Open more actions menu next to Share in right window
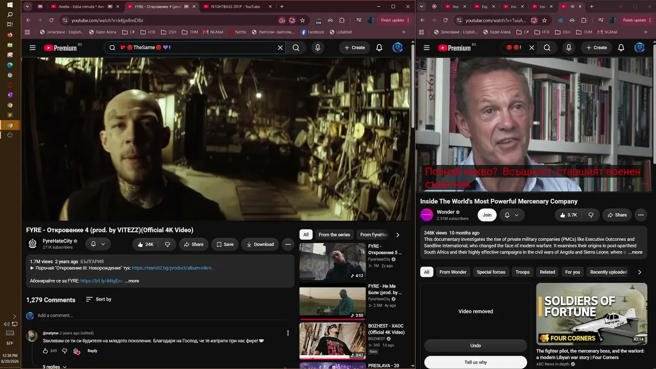The height and width of the screenshot is (369, 656). (641, 215)
